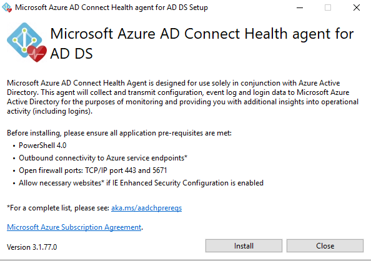Viewport: 371px width, 261px height.
Task: Click the small title bar app icon
Action: pyautogui.click(x=7, y=7)
